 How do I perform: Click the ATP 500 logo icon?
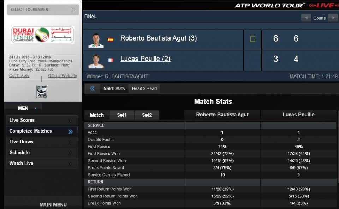point(42,92)
